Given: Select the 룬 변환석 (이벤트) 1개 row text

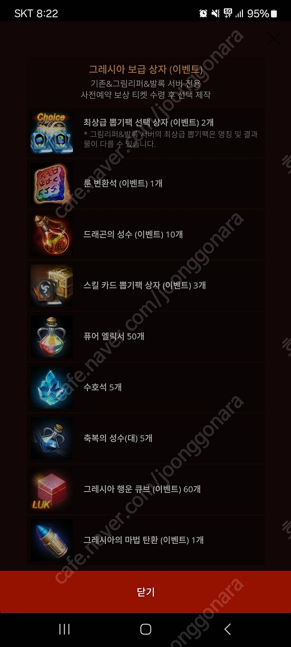Looking at the screenshot, I should tap(123, 183).
